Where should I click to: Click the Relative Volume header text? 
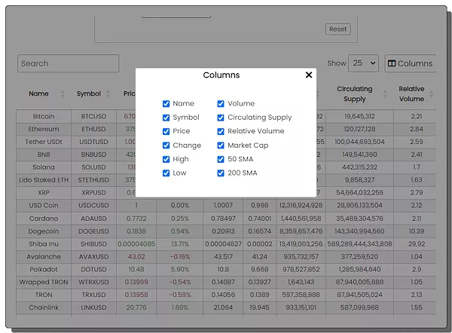[411, 94]
